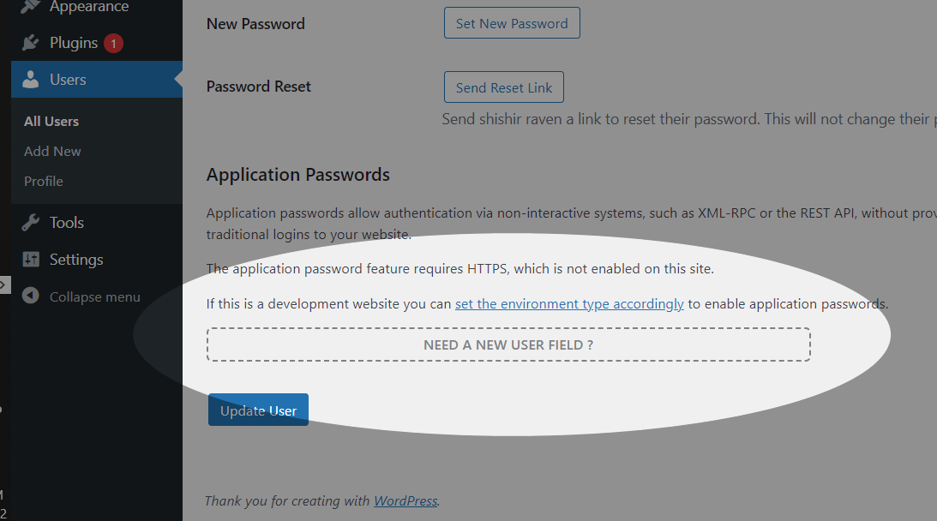Select the Appearance paintbrush icon
937x521 pixels.
[x=30, y=7]
